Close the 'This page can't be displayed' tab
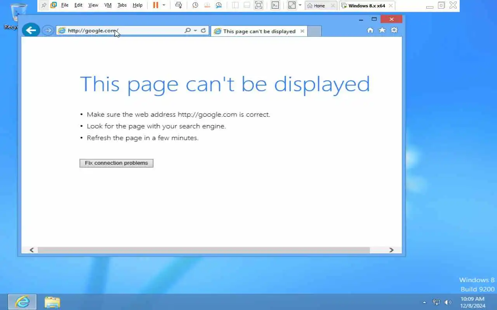Image resolution: width=497 pixels, height=310 pixels. point(302,31)
